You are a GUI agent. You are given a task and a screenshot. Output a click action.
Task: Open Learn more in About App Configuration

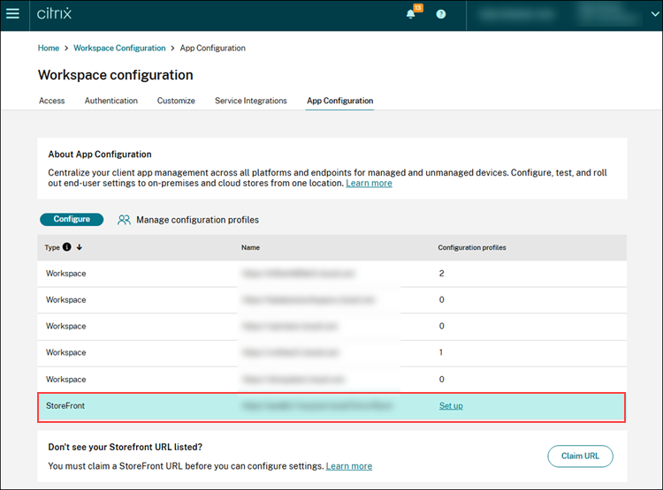pos(369,184)
